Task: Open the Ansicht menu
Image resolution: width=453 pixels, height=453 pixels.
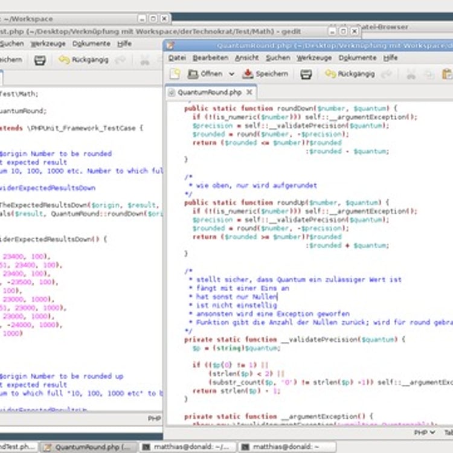Action: (246, 58)
